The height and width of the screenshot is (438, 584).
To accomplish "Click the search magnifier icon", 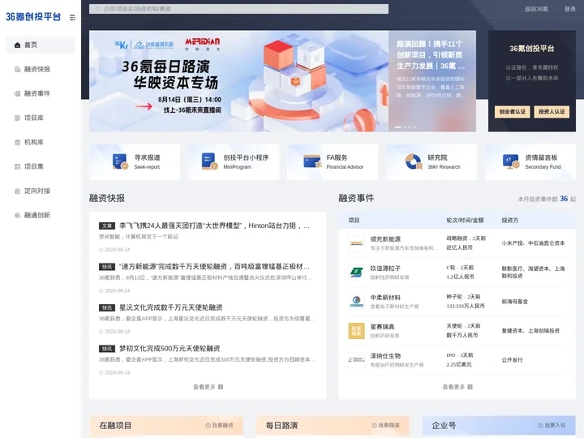I will point(97,9).
